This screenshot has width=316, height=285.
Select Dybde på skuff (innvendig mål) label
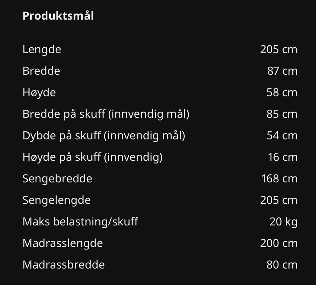click(x=104, y=135)
